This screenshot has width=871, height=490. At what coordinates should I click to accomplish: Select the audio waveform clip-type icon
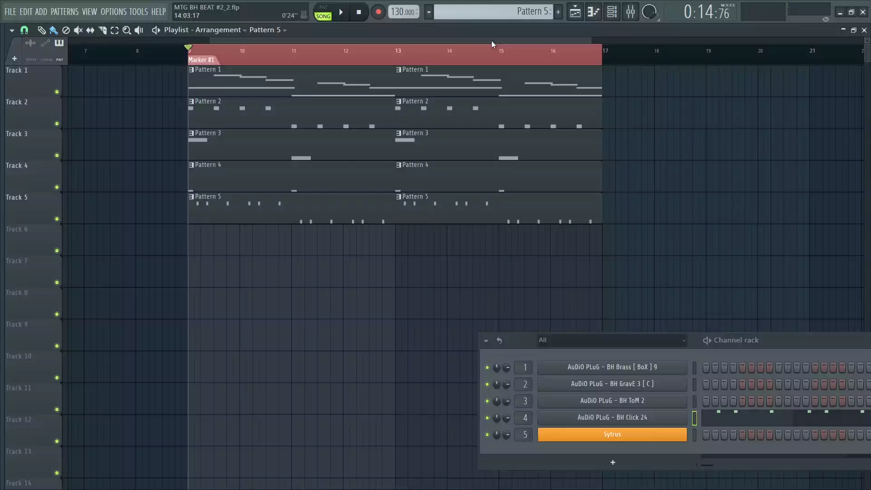coord(30,43)
